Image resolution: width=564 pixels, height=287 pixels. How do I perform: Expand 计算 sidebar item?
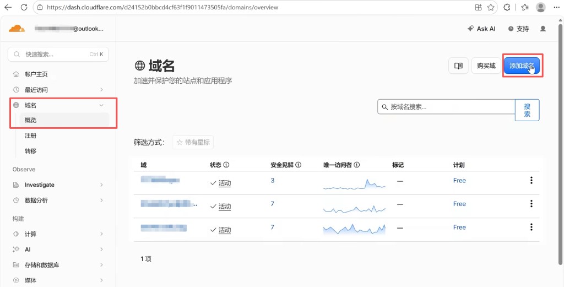tap(59, 234)
